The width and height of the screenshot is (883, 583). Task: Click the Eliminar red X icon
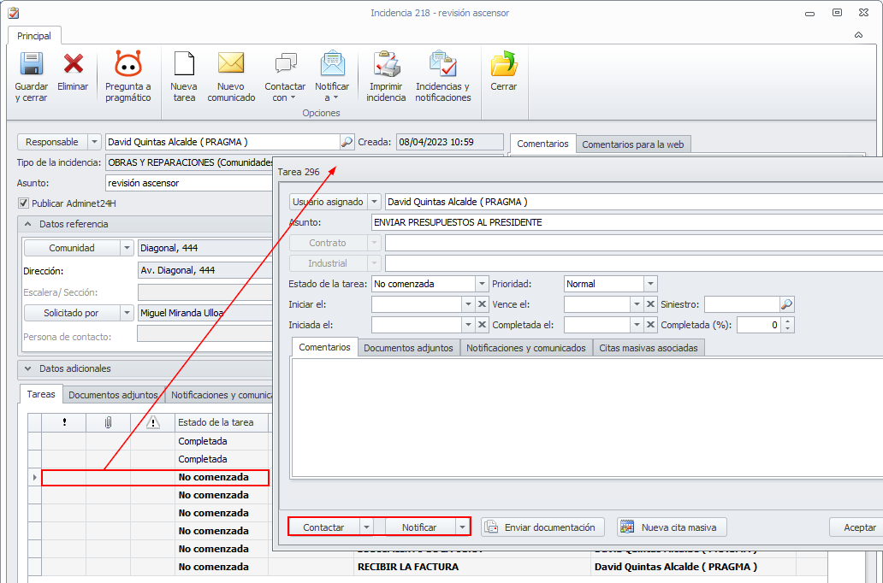tap(74, 64)
